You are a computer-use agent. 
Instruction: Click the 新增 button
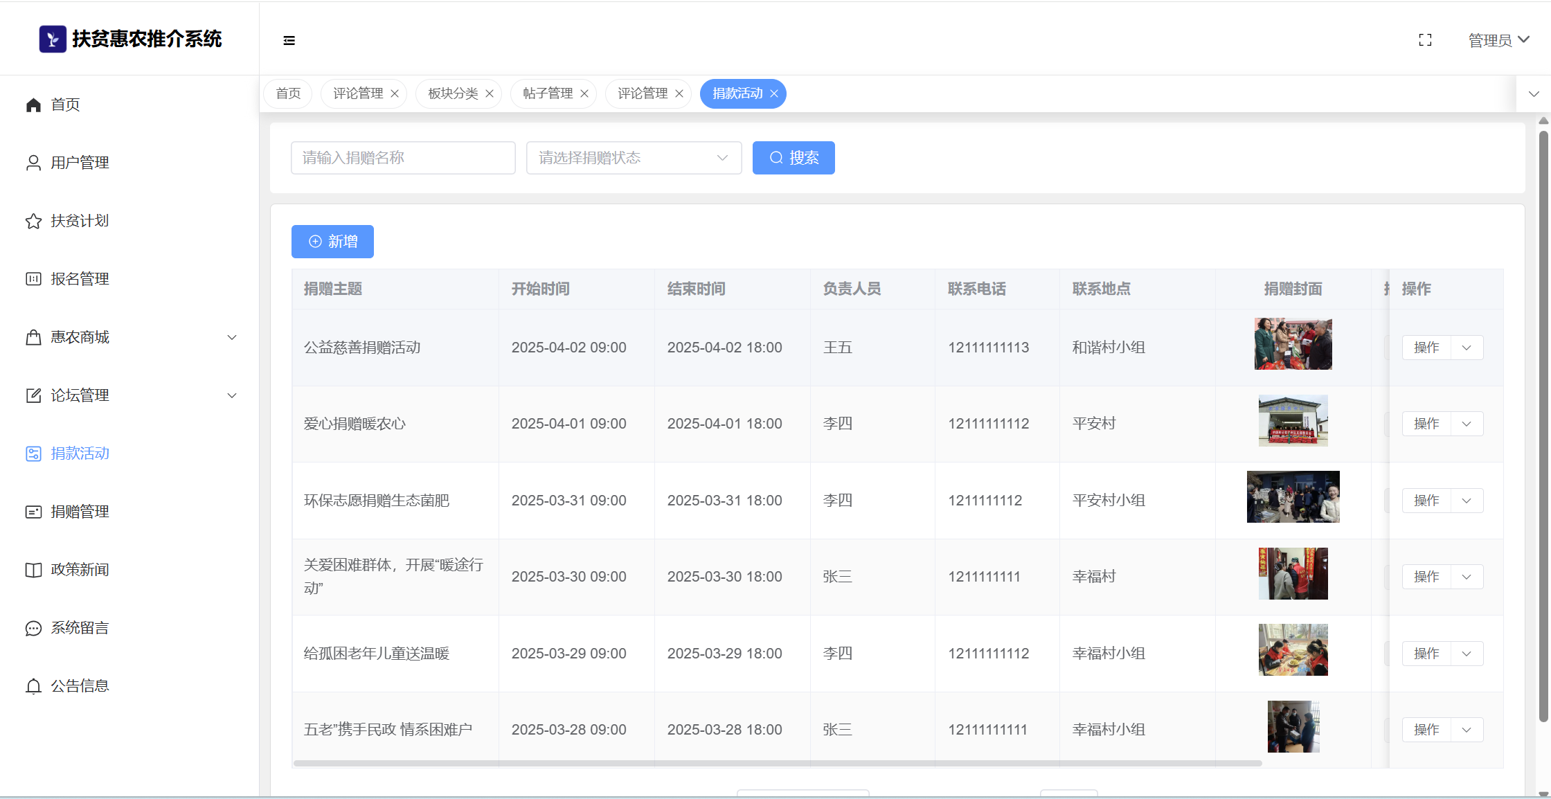(x=332, y=242)
